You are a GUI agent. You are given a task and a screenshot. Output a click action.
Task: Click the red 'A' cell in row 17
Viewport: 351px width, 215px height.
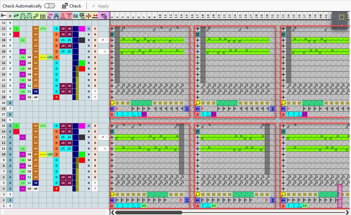112,115
